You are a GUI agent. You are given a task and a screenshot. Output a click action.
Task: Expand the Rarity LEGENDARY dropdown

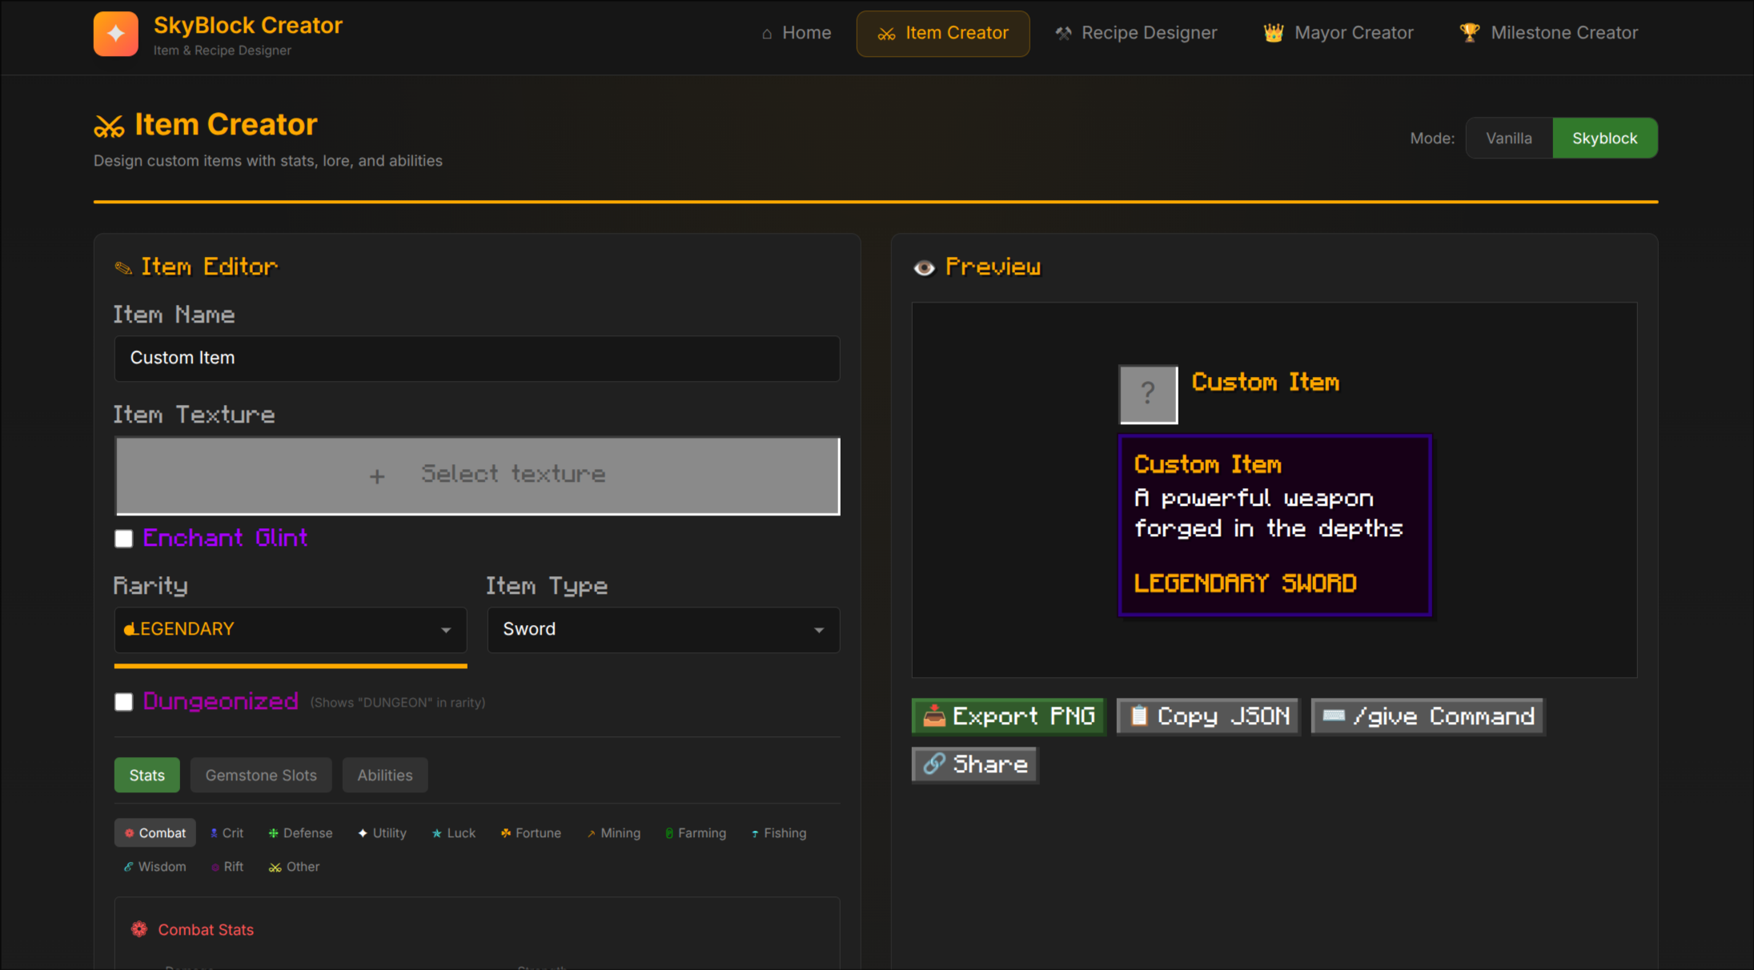(x=290, y=630)
